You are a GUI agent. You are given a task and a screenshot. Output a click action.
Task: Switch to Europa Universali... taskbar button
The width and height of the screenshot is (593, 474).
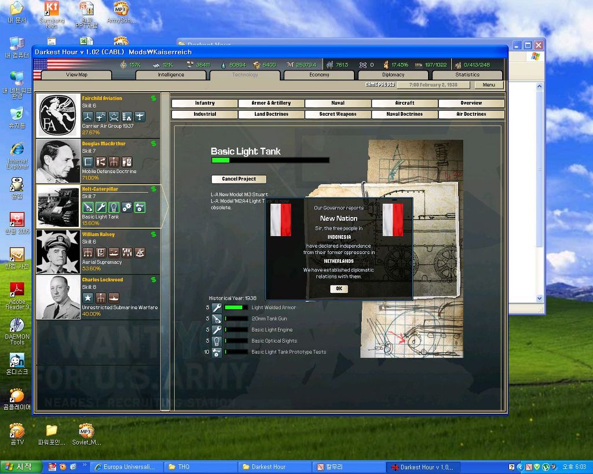point(127,467)
